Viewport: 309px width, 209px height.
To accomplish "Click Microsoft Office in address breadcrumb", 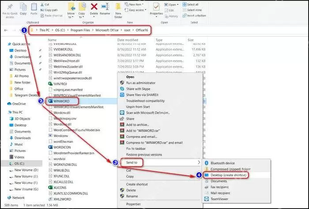I will point(107,30).
